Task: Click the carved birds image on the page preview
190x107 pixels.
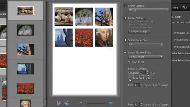Action: 64,17
